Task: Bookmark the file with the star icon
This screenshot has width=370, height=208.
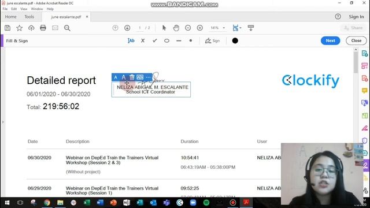Action: point(19,28)
